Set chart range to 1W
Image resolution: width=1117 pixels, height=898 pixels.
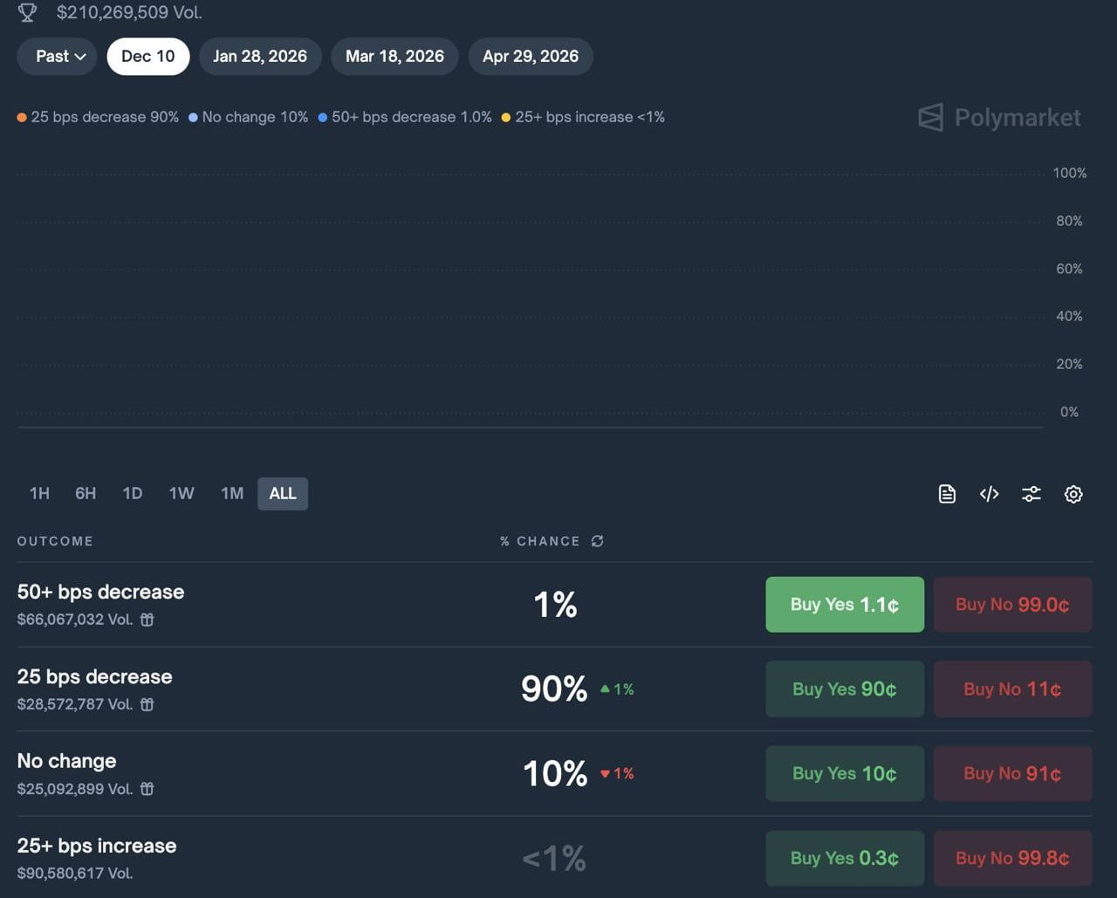(182, 494)
